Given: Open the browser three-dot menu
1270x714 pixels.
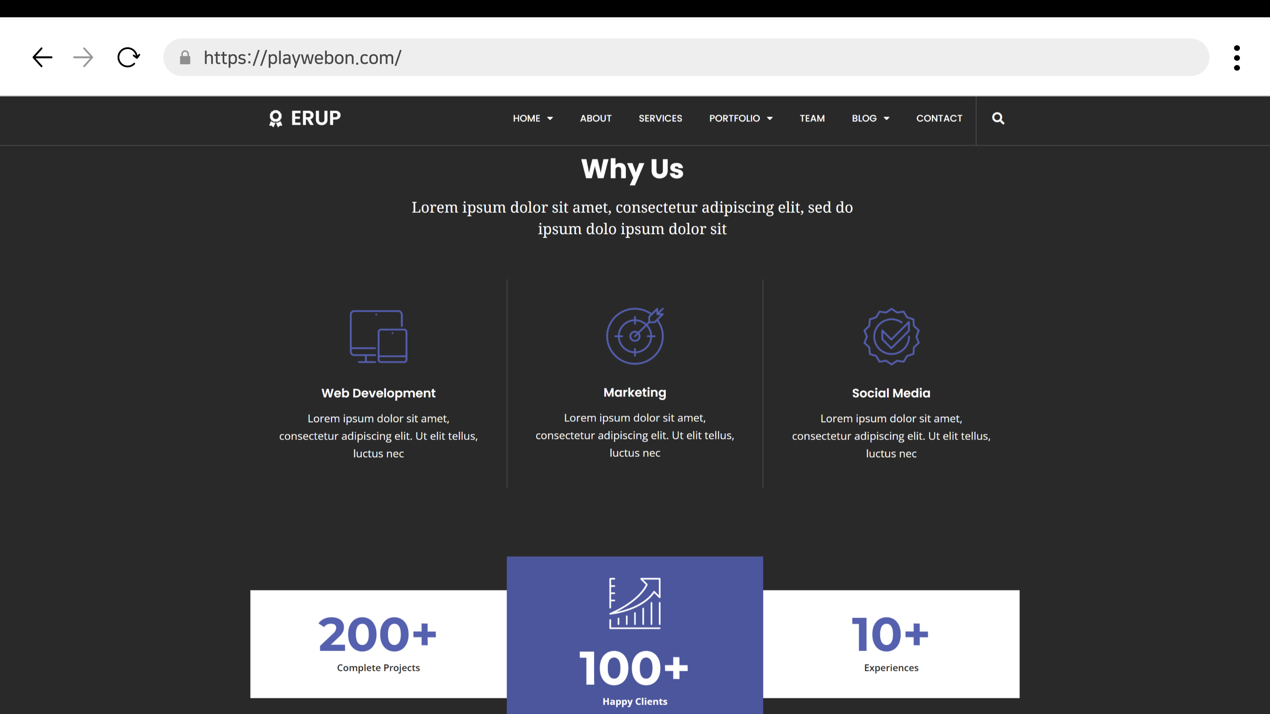Looking at the screenshot, I should coord(1237,58).
